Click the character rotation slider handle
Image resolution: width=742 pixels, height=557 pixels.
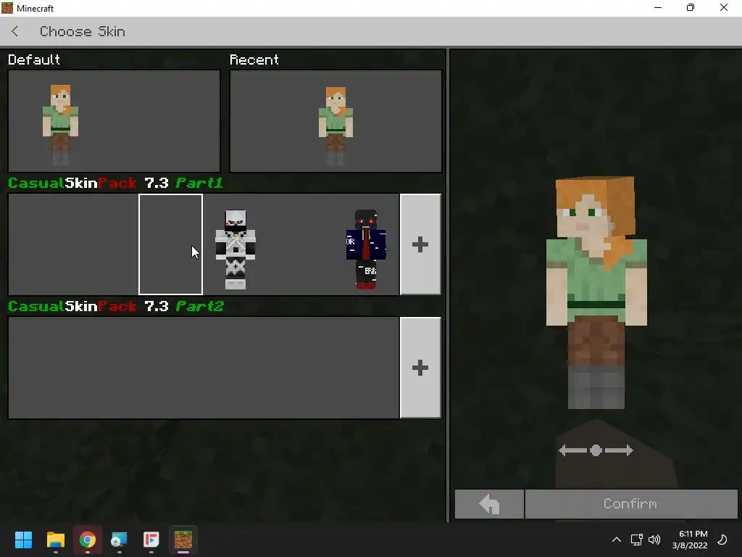596,450
